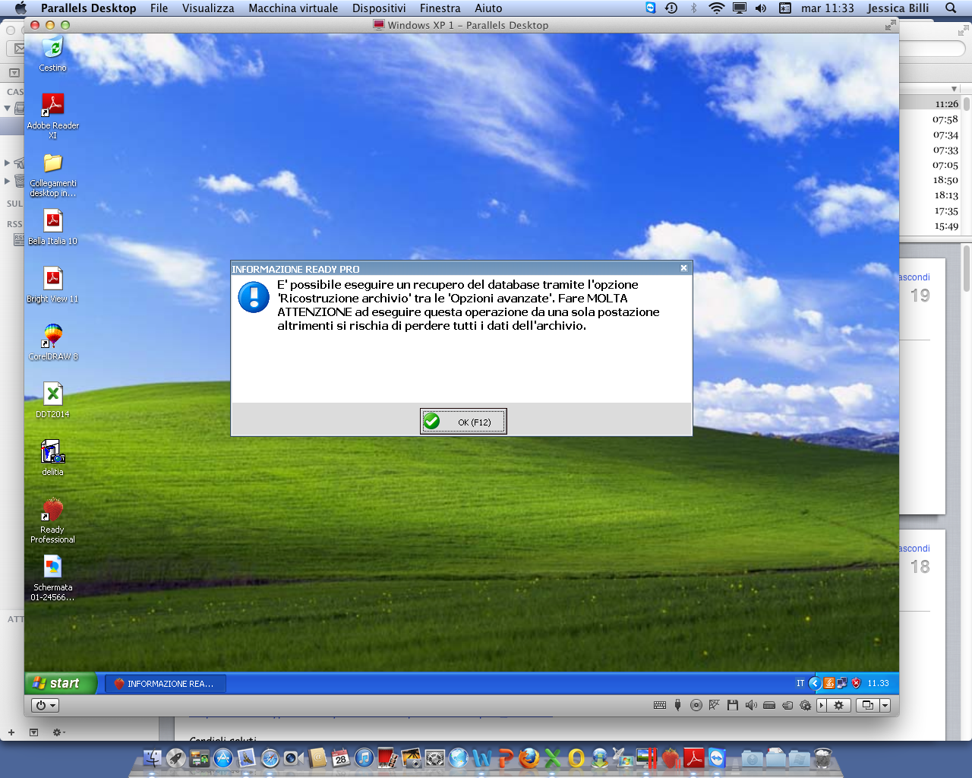Switch Parallels window view mode button
Image resolution: width=972 pixels, height=778 pixels.
(867, 705)
